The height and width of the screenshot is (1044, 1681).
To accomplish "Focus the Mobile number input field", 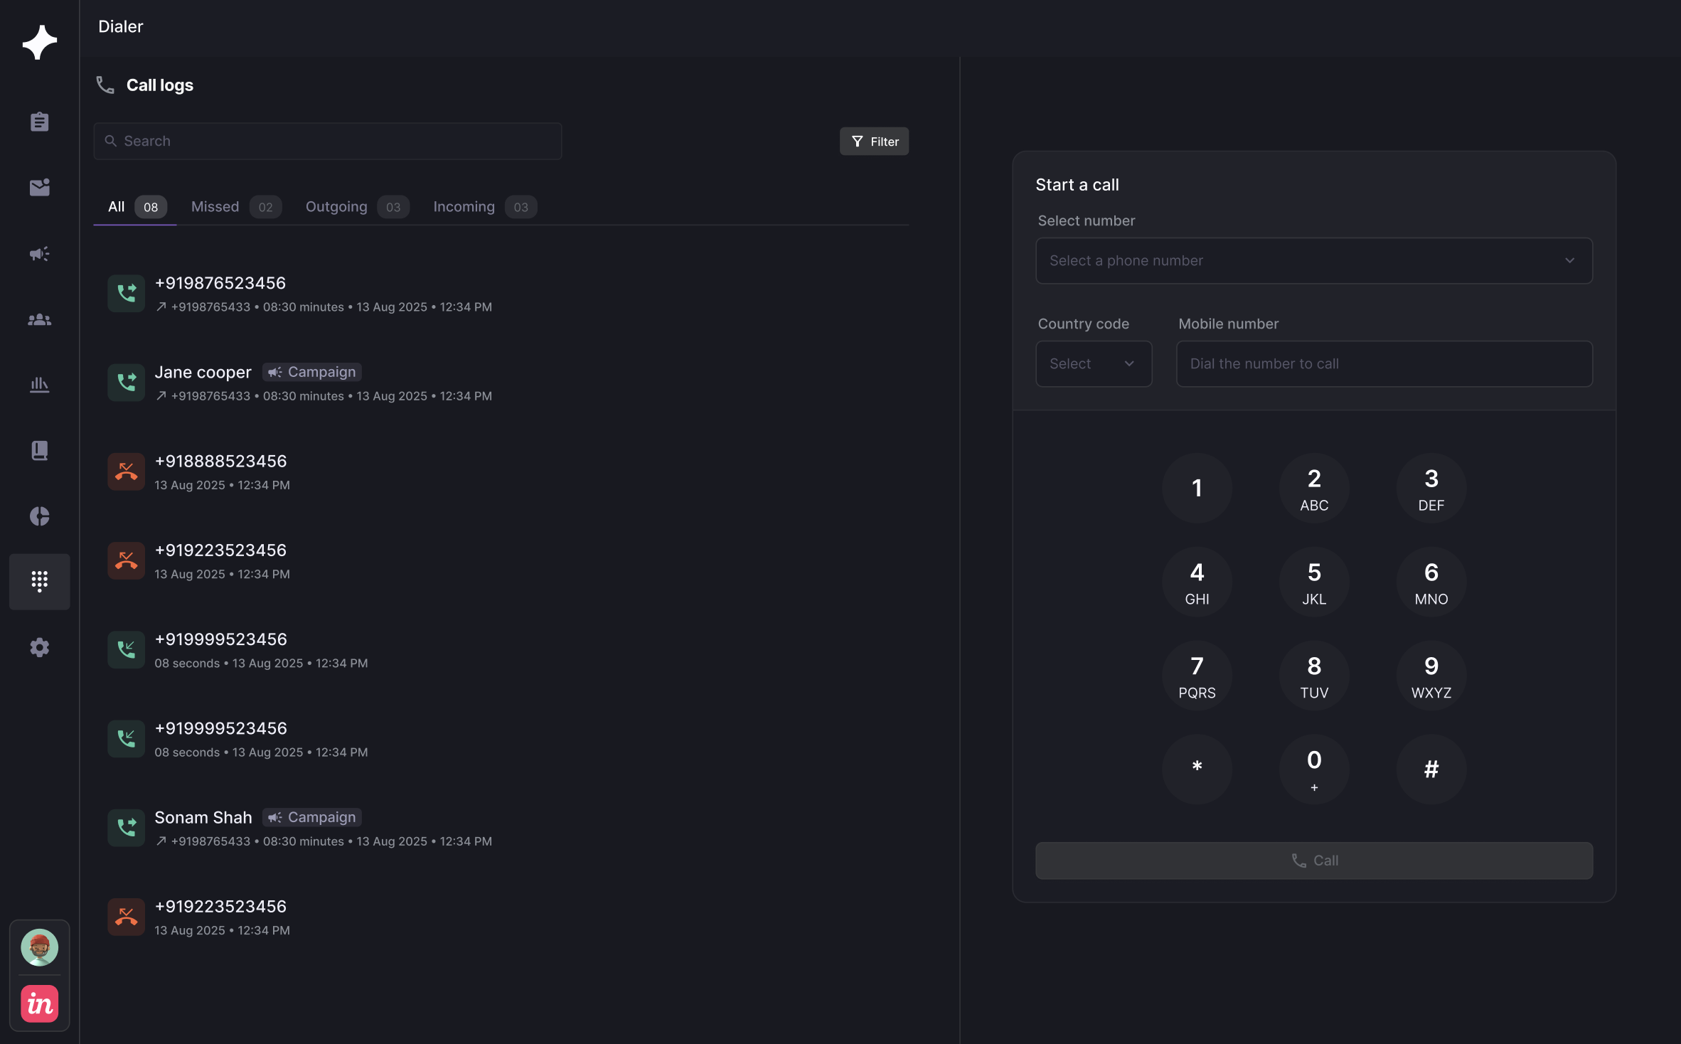I will click(1384, 364).
